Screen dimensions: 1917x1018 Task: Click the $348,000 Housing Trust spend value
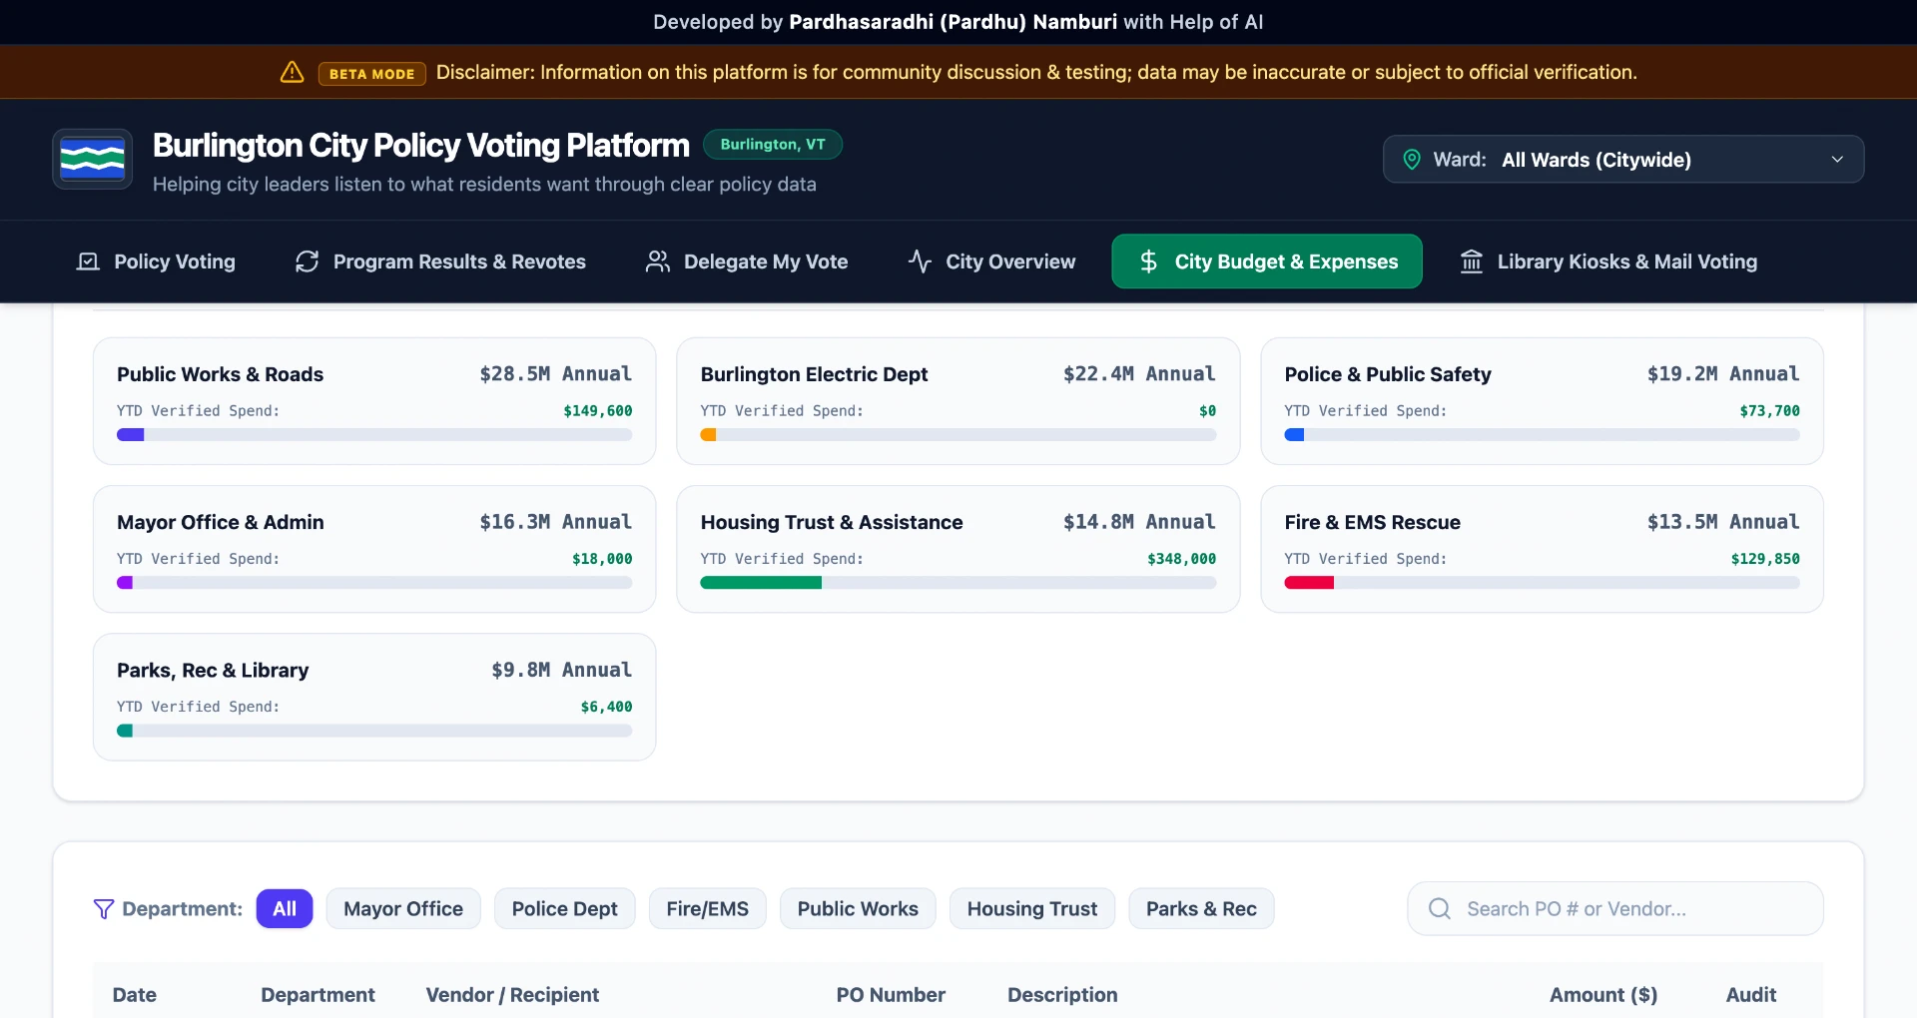coord(1182,559)
